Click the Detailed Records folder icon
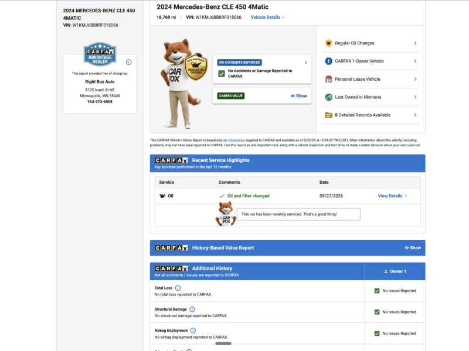The width and height of the screenshot is (469, 351). click(328, 115)
